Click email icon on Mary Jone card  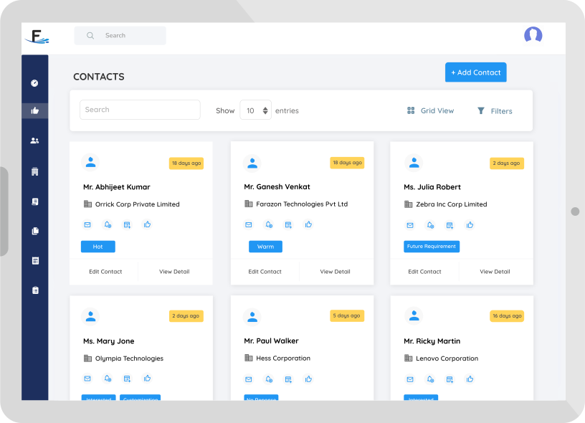[x=87, y=379]
